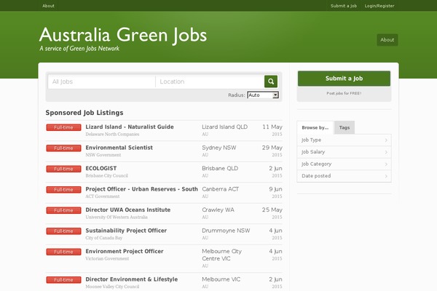Viewport: 437px width, 291px height.
Task: Open Submit a Job in top bar
Action: pyautogui.click(x=344, y=6)
